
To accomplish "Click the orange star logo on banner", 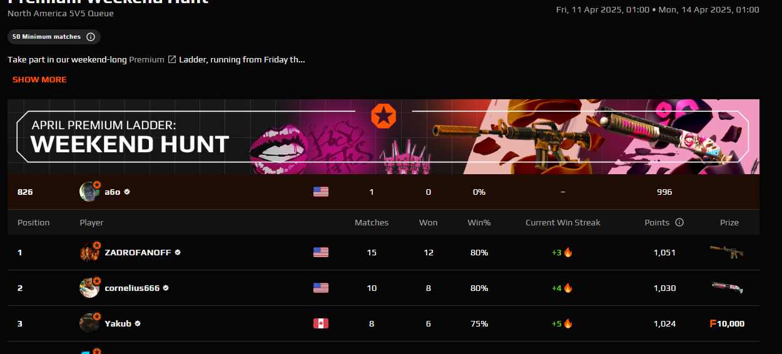I will click(383, 116).
